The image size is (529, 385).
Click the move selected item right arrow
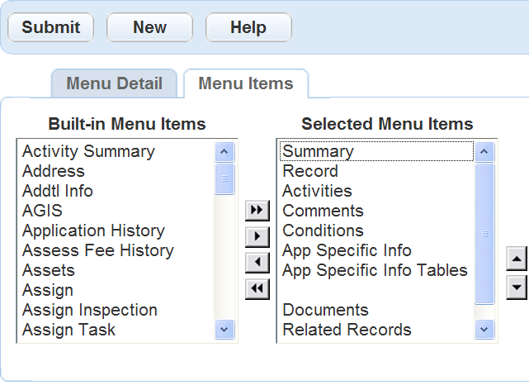(257, 236)
